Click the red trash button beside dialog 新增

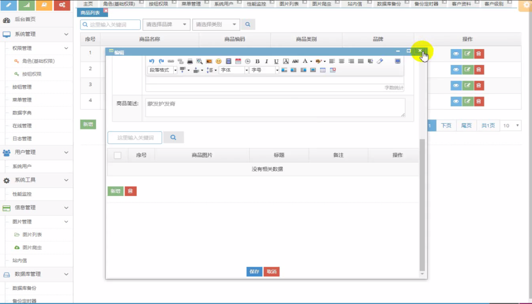tap(130, 191)
